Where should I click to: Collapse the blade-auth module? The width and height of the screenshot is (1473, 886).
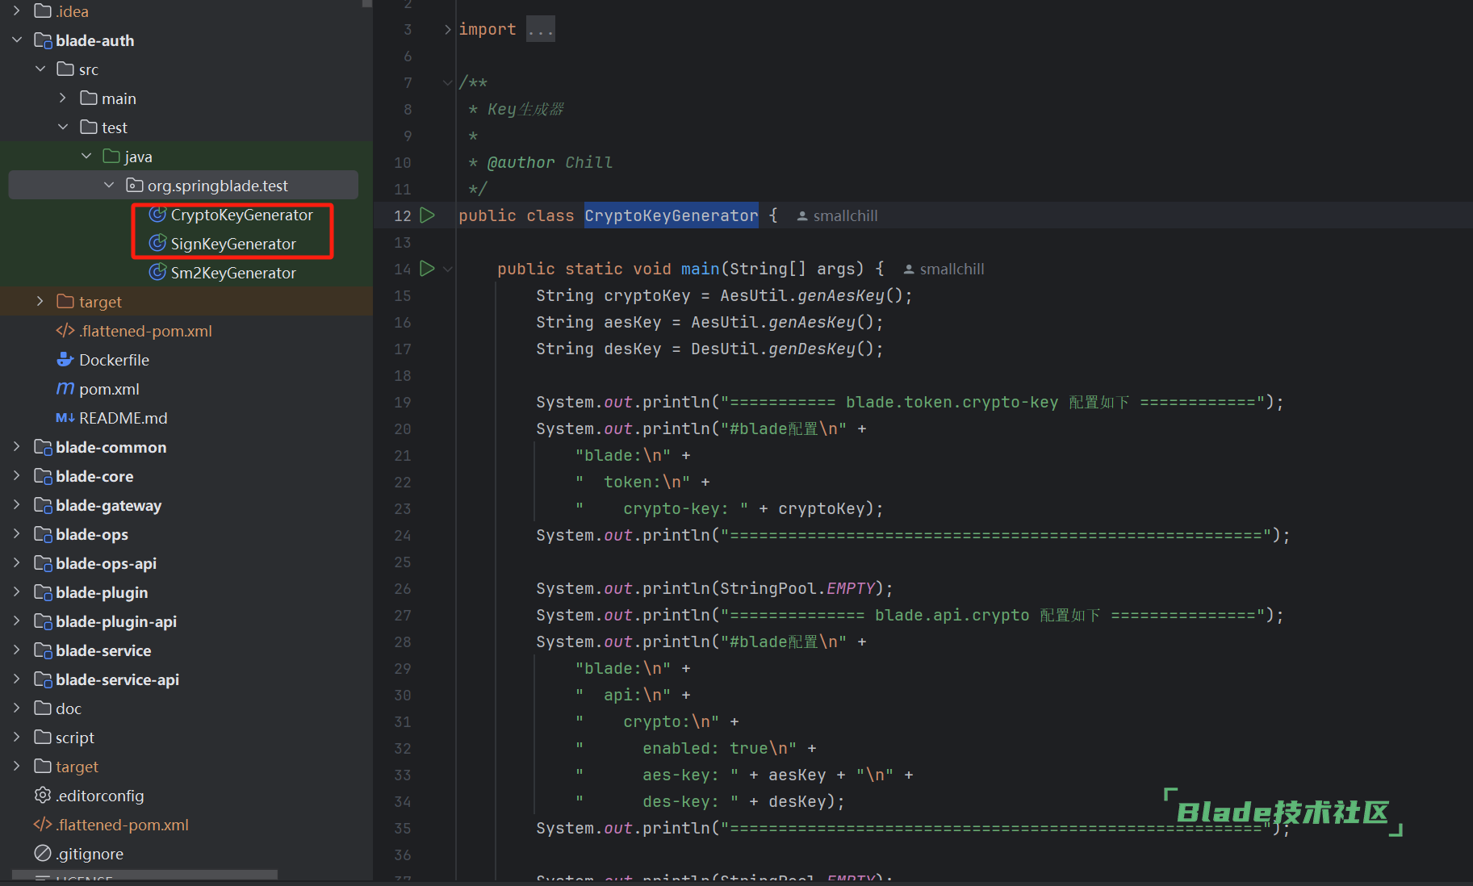(17, 40)
